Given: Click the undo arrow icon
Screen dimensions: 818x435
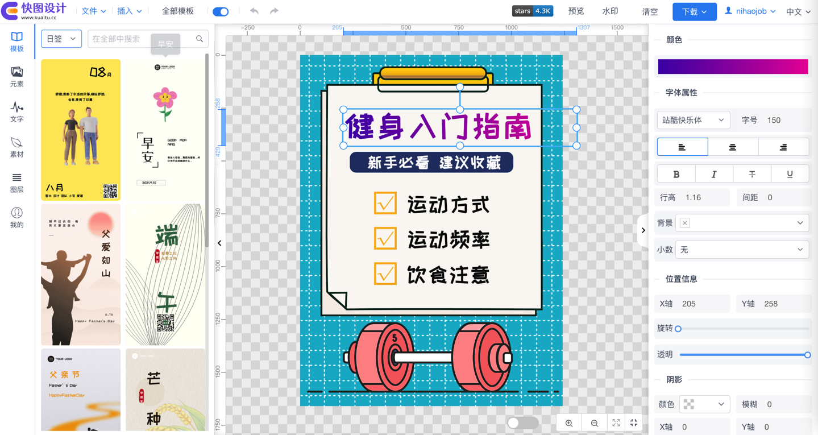Looking at the screenshot, I should [254, 11].
